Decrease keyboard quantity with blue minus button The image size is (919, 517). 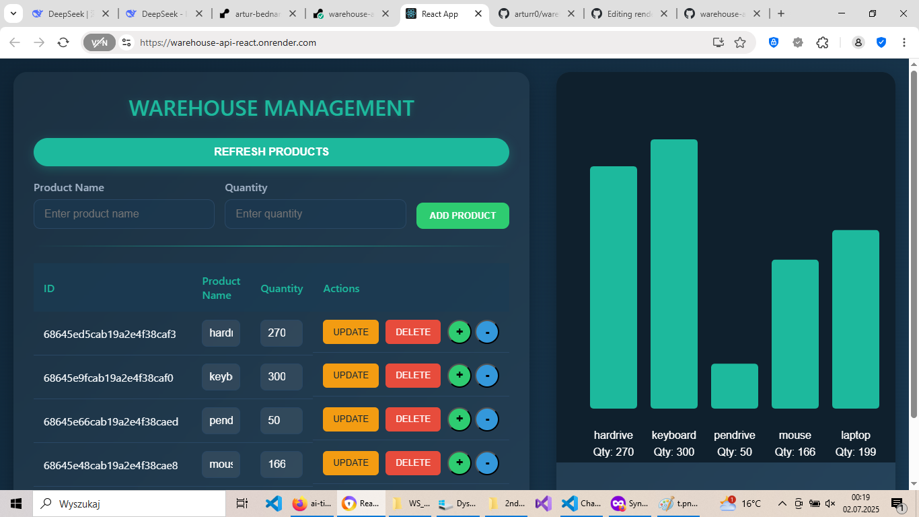[487, 376]
